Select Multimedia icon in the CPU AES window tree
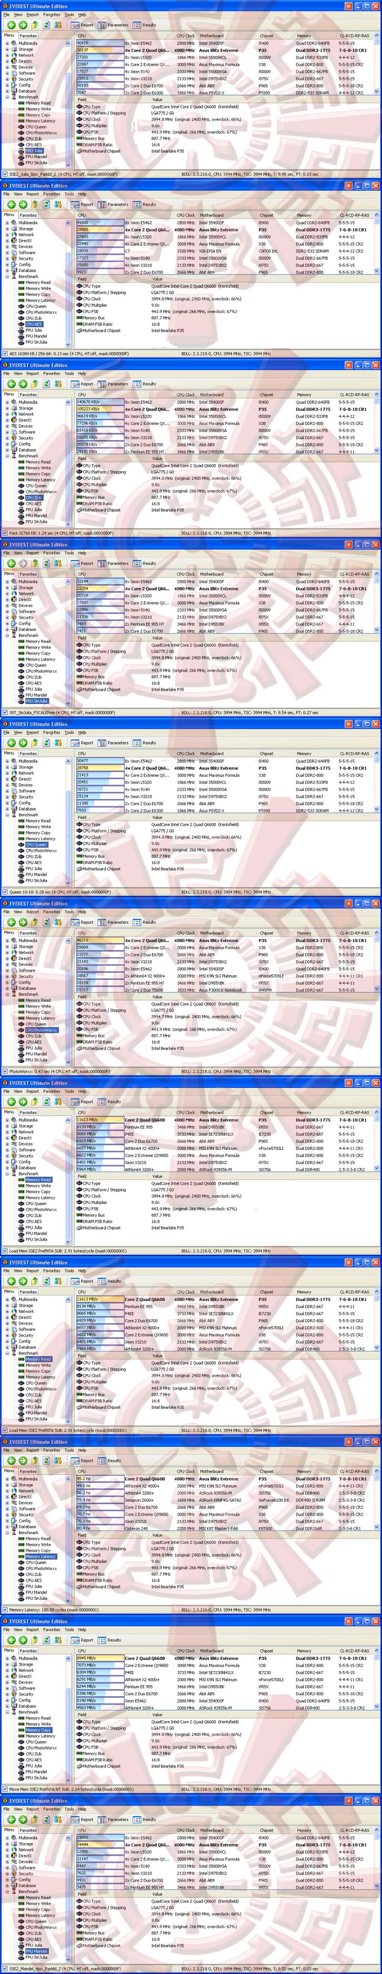This screenshot has width=382, height=1974. 14,223
